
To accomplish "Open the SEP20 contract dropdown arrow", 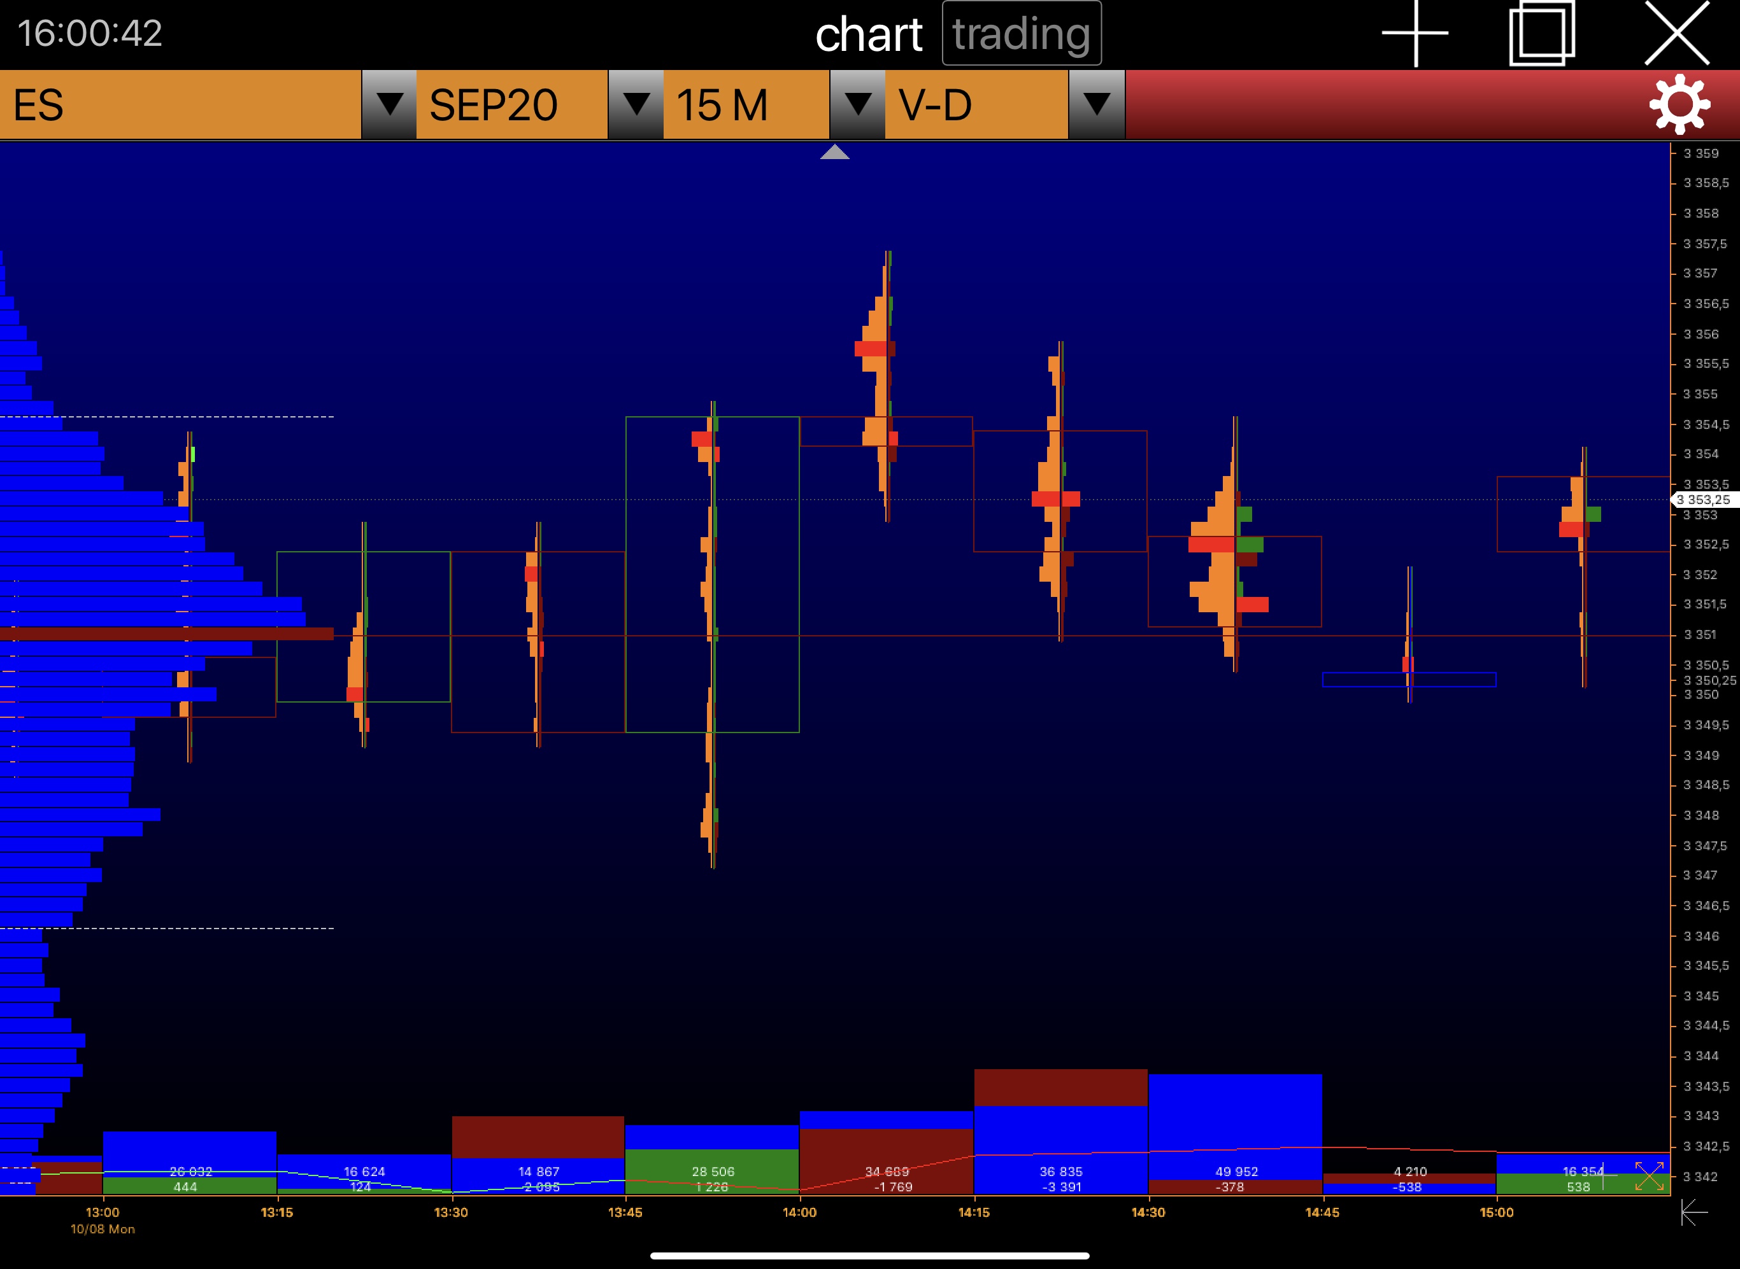I will click(x=636, y=104).
